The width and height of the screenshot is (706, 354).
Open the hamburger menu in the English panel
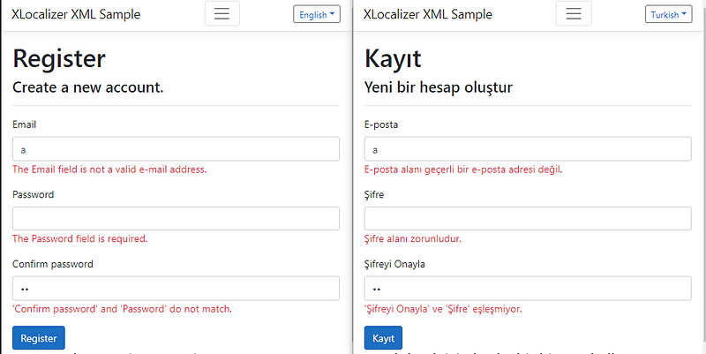pyautogui.click(x=222, y=14)
